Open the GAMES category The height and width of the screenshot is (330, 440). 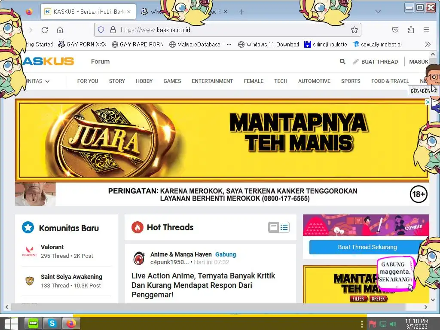click(x=172, y=81)
